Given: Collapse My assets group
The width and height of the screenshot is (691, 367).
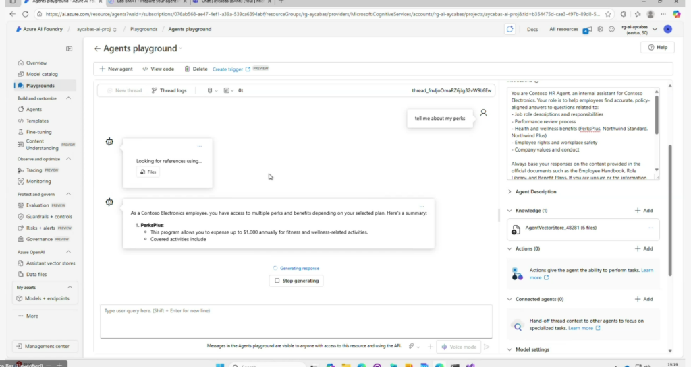Looking at the screenshot, I should click(x=70, y=288).
